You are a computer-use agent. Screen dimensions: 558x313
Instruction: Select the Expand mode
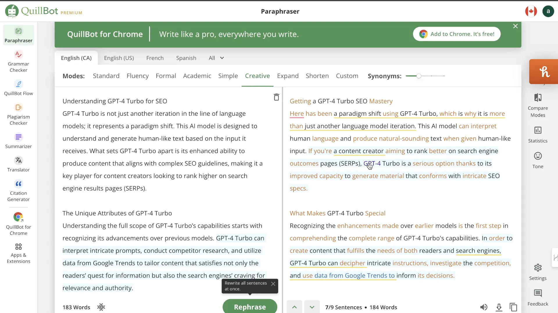click(x=288, y=76)
